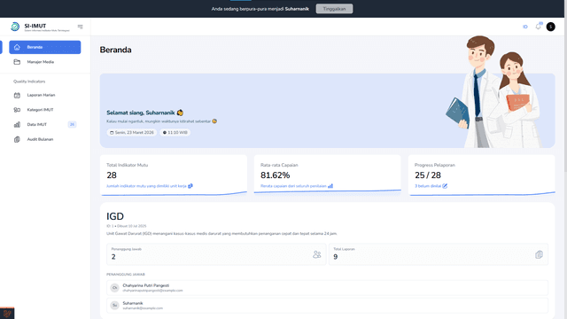Click the Su avatar for Suharnanik
The height and width of the screenshot is (319, 567).
click(114, 306)
